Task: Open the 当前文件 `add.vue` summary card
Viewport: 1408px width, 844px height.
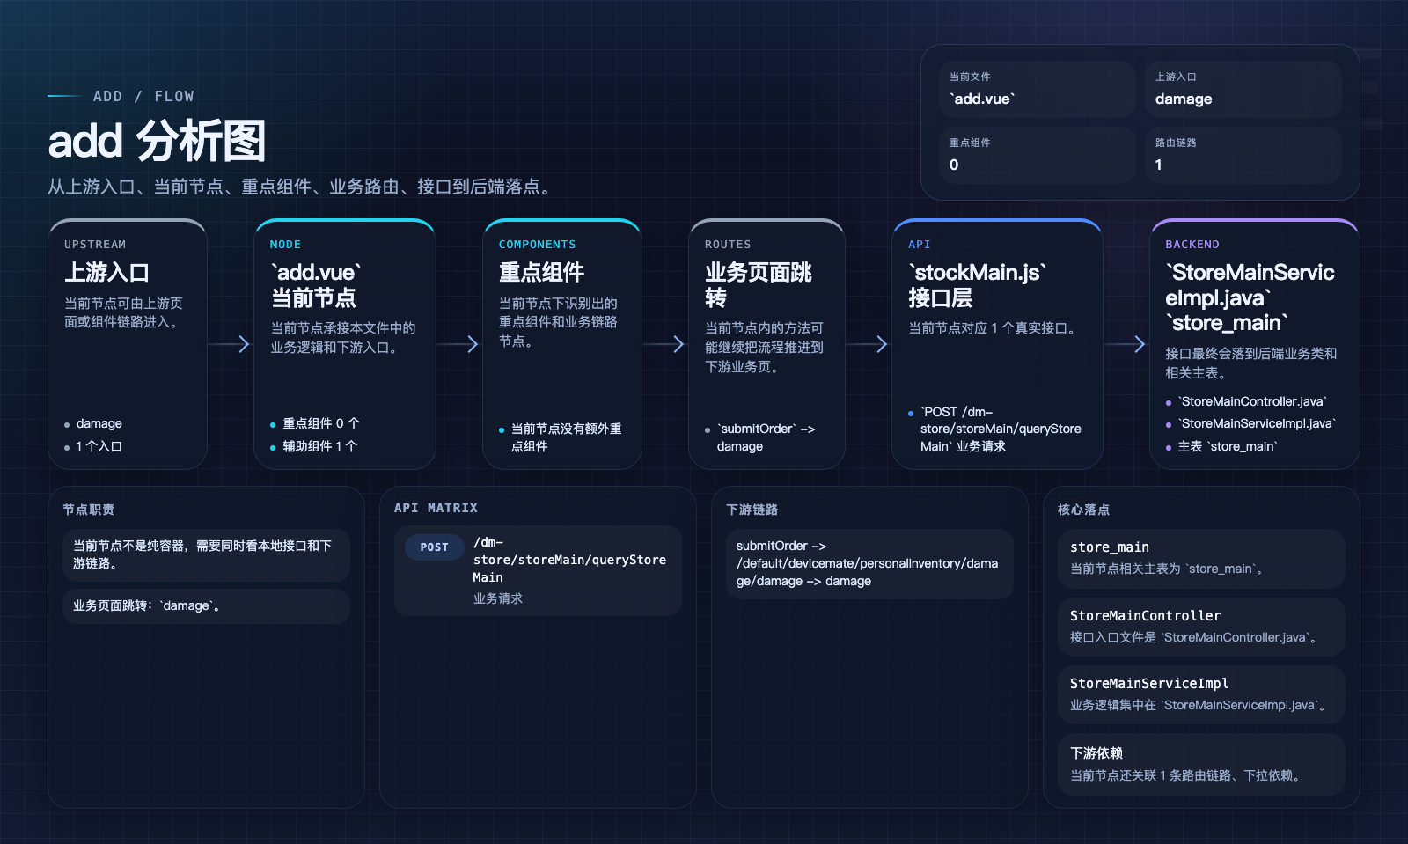Action: [x=1037, y=89]
